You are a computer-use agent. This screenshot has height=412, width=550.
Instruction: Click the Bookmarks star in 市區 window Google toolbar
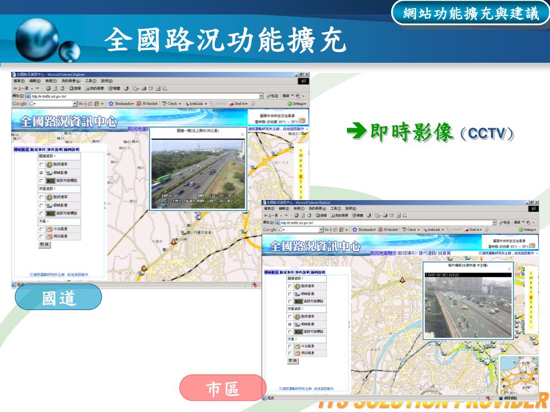click(354, 230)
